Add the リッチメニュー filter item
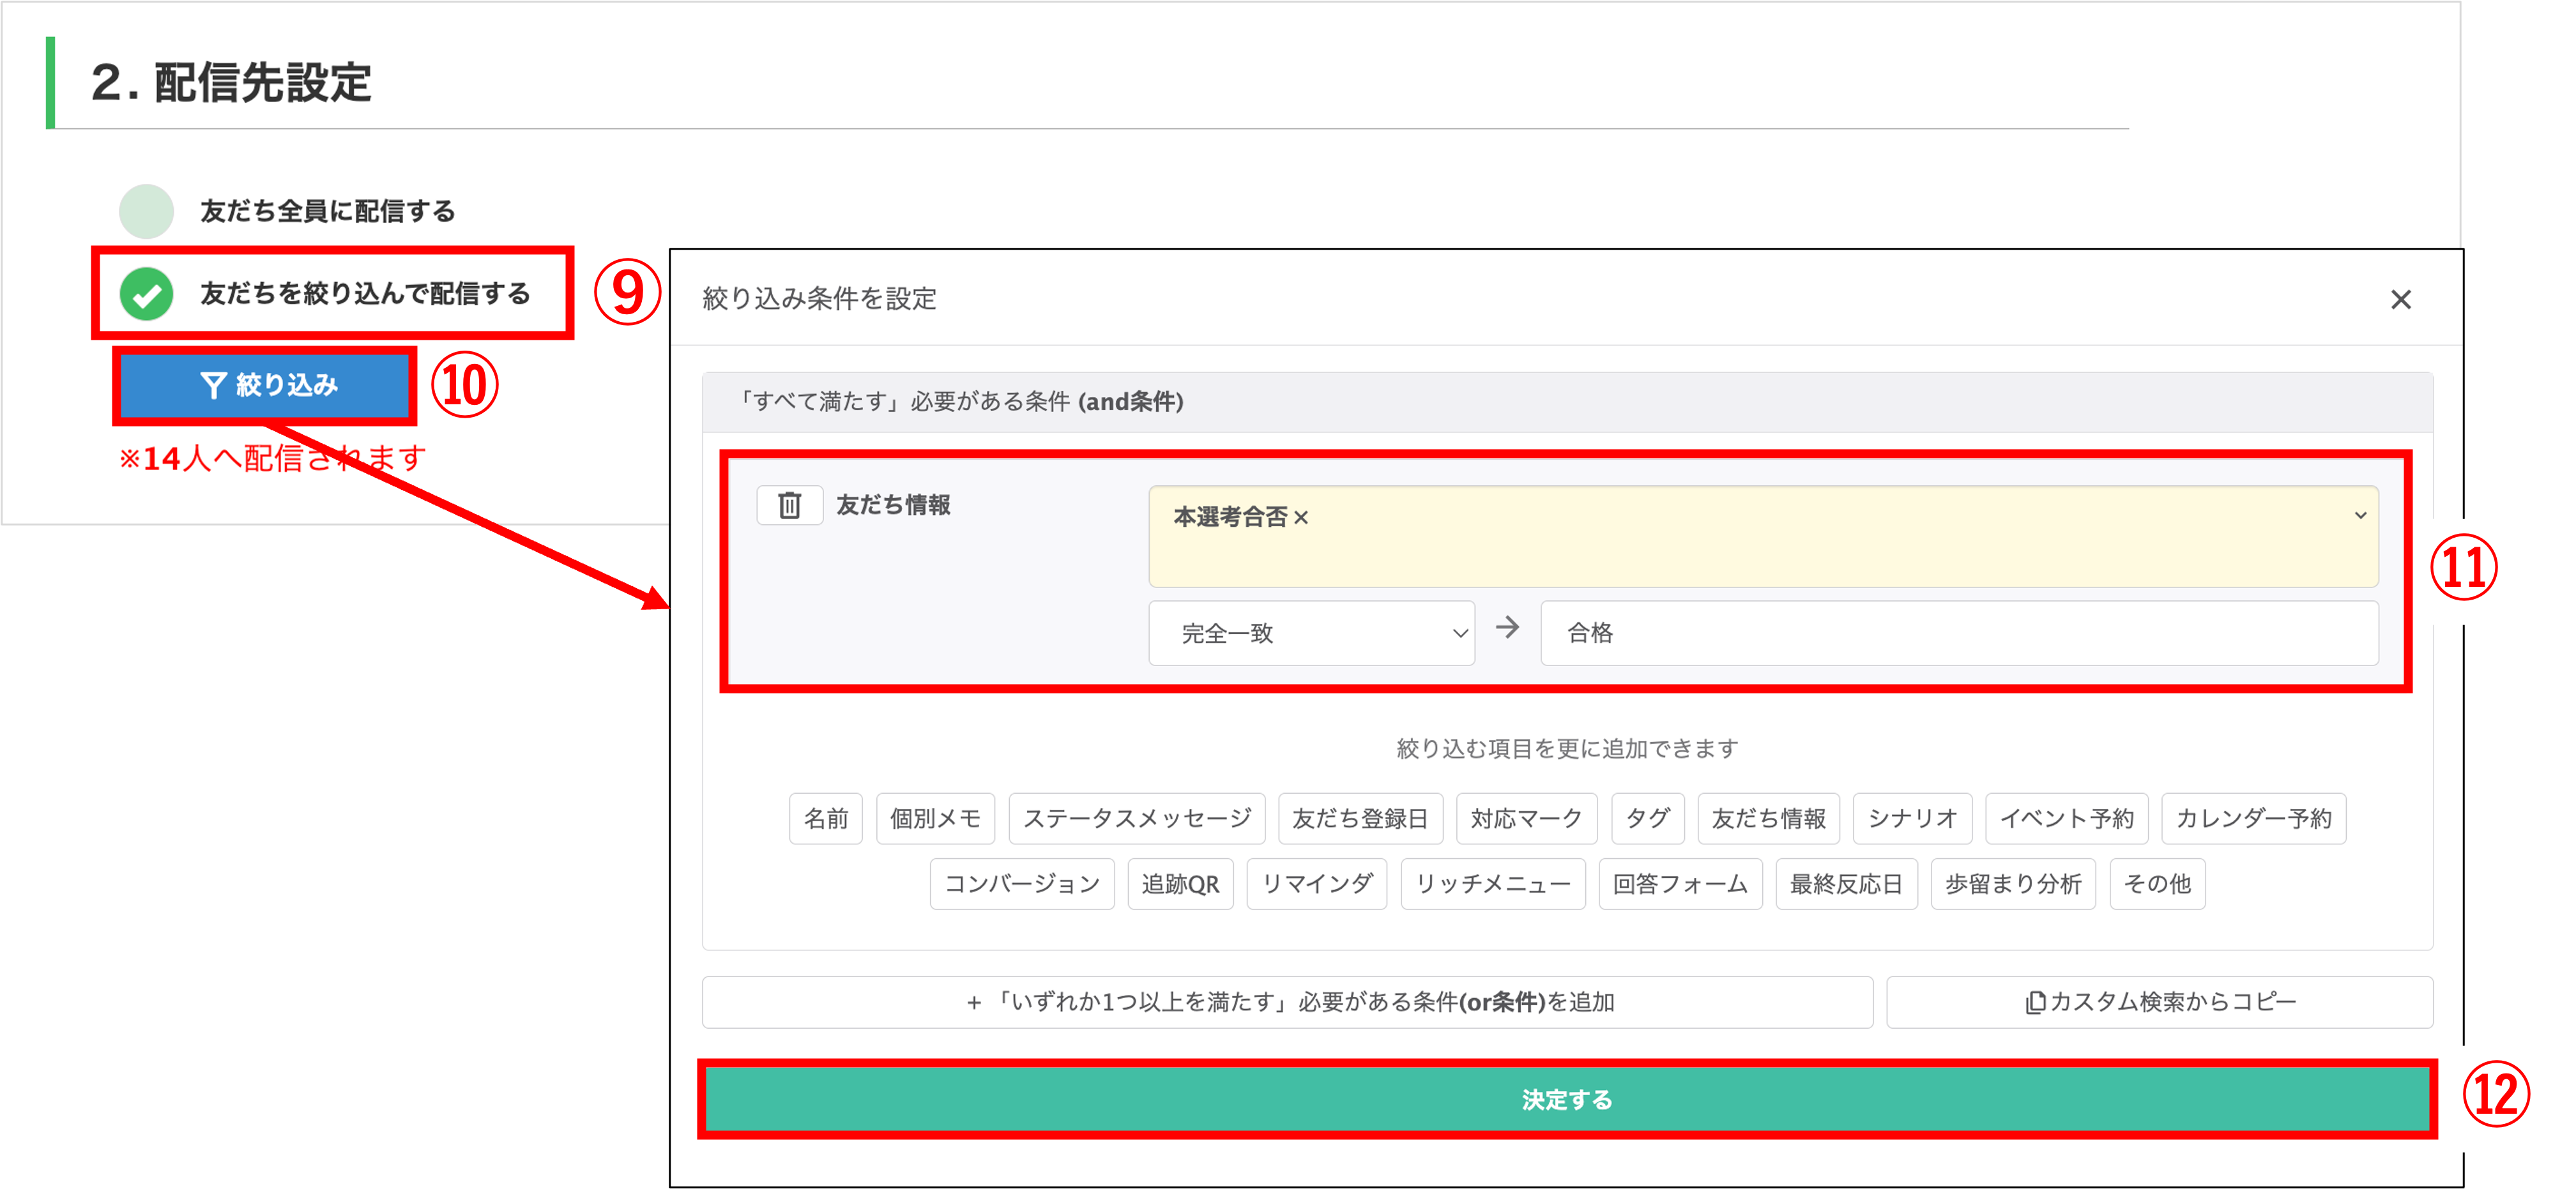Viewport: 2576px width, 1191px height. (1492, 884)
